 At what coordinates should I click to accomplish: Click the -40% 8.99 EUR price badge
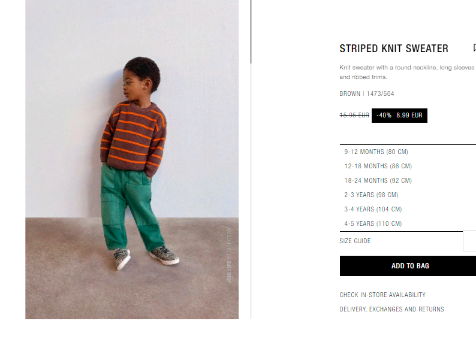(399, 116)
